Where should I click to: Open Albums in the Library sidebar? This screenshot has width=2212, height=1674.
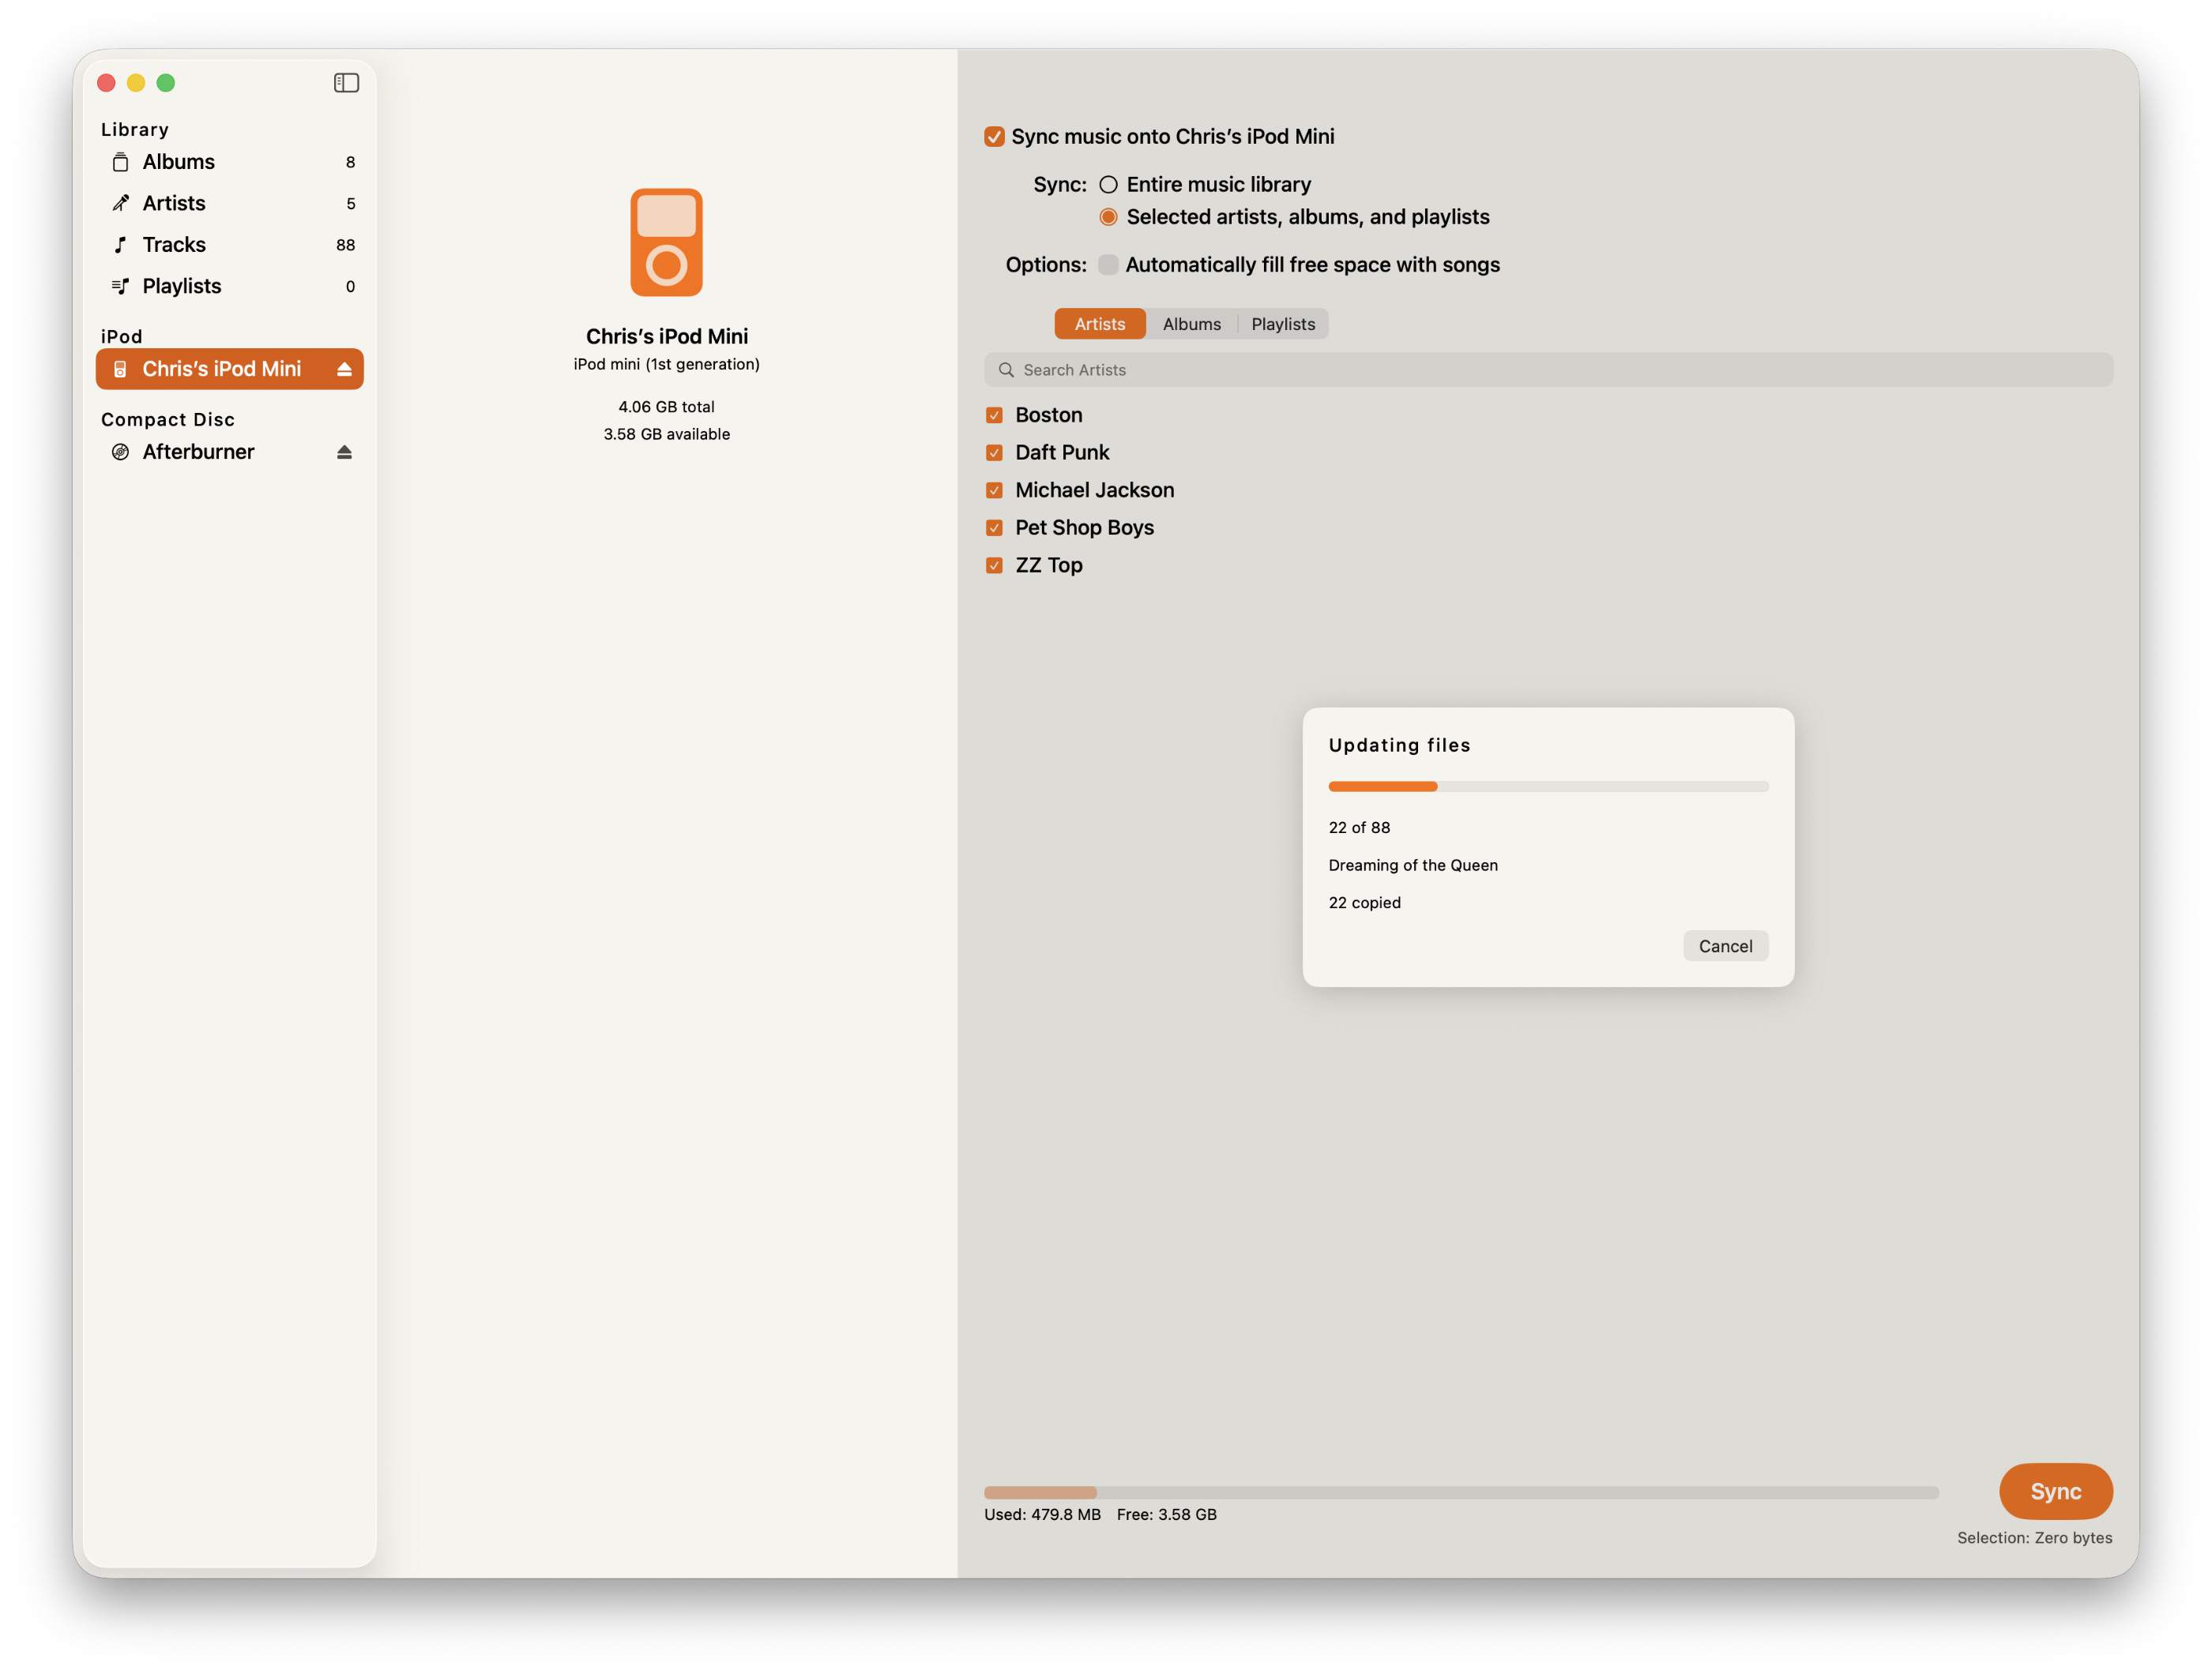230,162
